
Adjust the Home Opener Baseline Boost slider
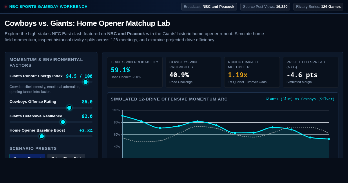click(51, 136)
